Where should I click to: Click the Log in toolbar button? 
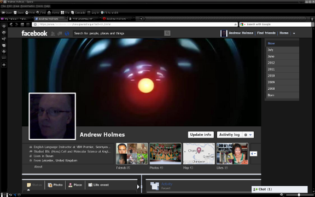(94, 13)
